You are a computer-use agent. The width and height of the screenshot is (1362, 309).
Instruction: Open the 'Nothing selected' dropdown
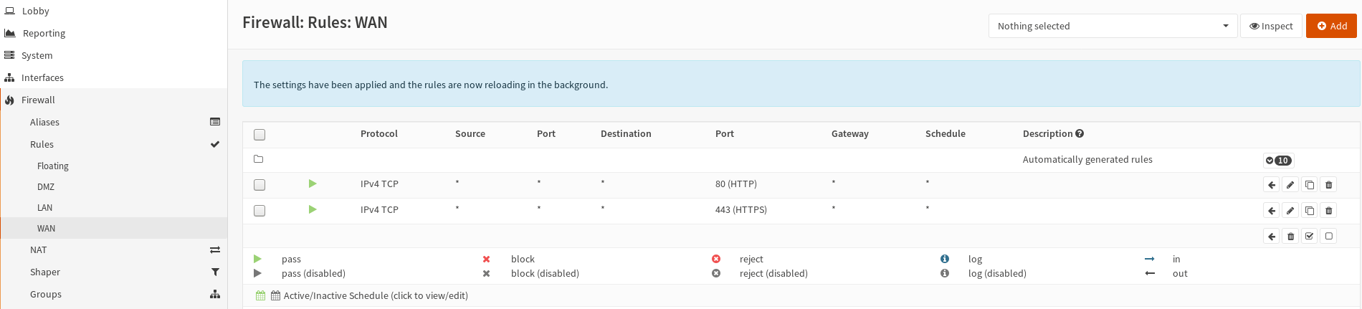pos(1112,26)
